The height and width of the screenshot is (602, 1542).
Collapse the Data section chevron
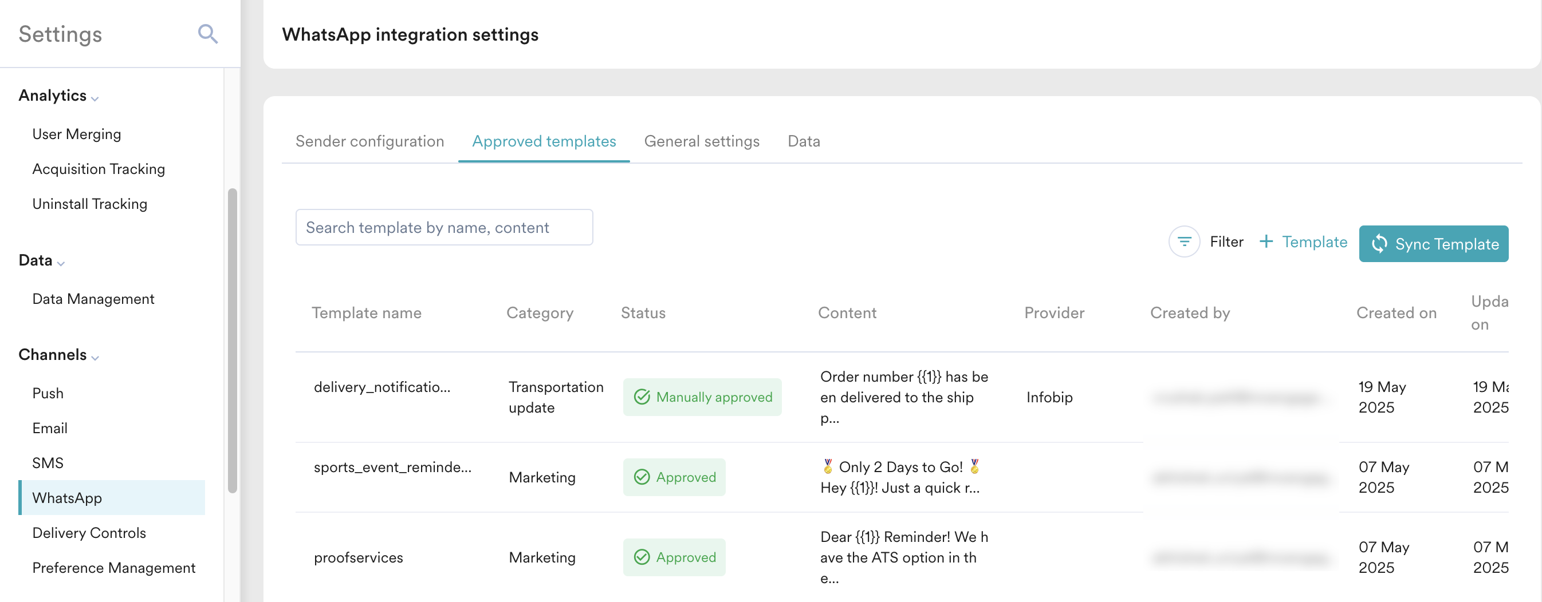tap(61, 263)
